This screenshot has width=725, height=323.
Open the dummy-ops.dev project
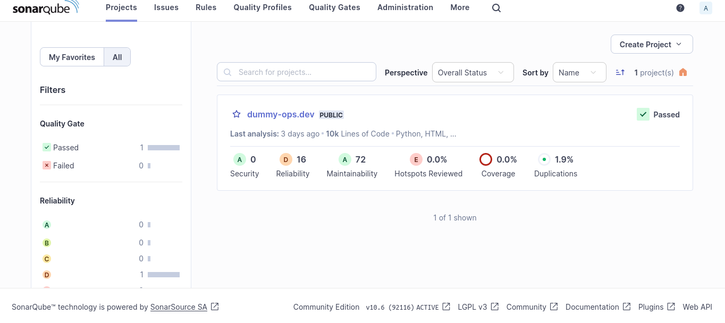coord(281,114)
